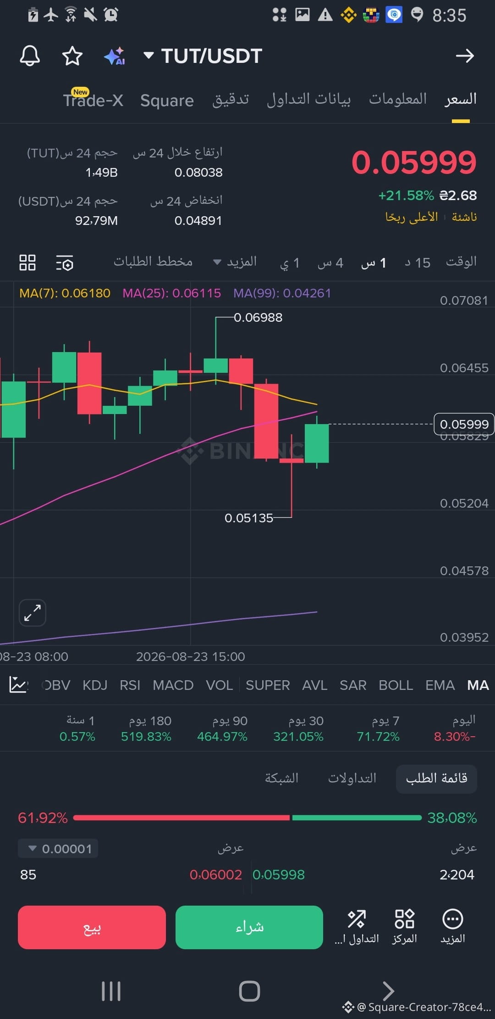Tap the green شراء buy button
This screenshot has height=1019, width=495.
tap(249, 927)
